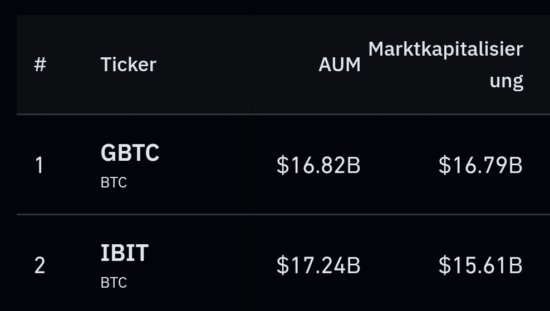This screenshot has width=550, height=311.
Task: Sort by the # rank column header
Action: [x=40, y=65]
